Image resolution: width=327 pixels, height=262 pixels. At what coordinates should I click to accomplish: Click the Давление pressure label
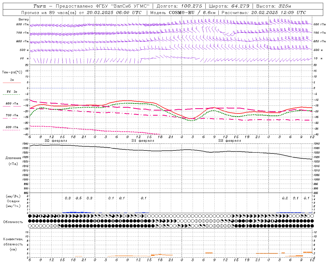click(13, 158)
